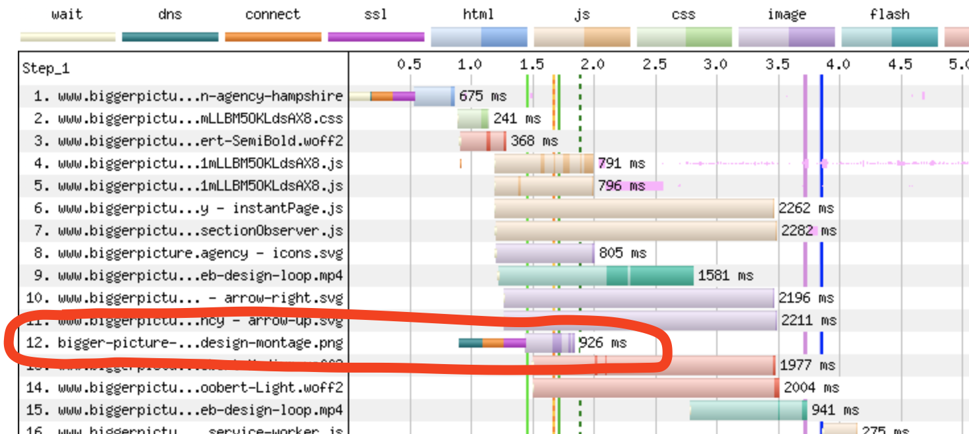Select the magenta ssl color bar in legend

[x=376, y=37]
